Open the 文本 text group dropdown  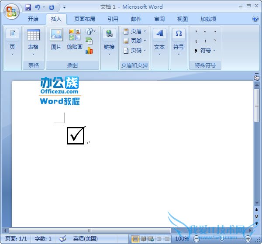(159, 42)
